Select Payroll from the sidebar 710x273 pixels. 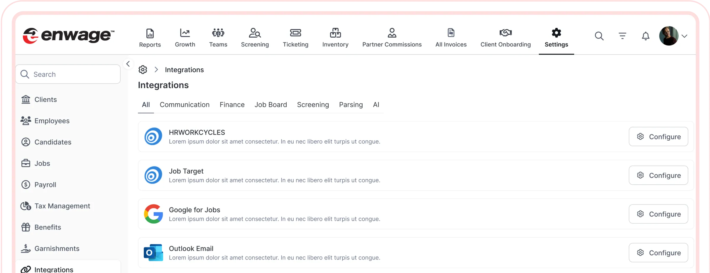(45, 185)
